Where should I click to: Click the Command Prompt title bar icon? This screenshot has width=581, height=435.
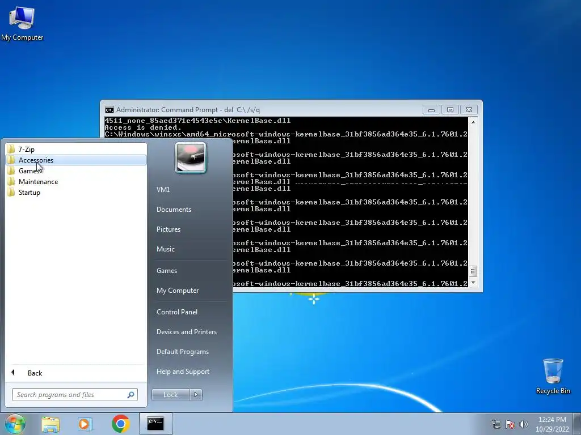click(x=110, y=110)
